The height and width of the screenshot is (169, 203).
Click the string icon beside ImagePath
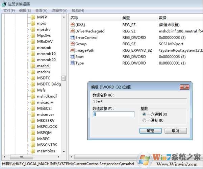[x=72, y=50]
